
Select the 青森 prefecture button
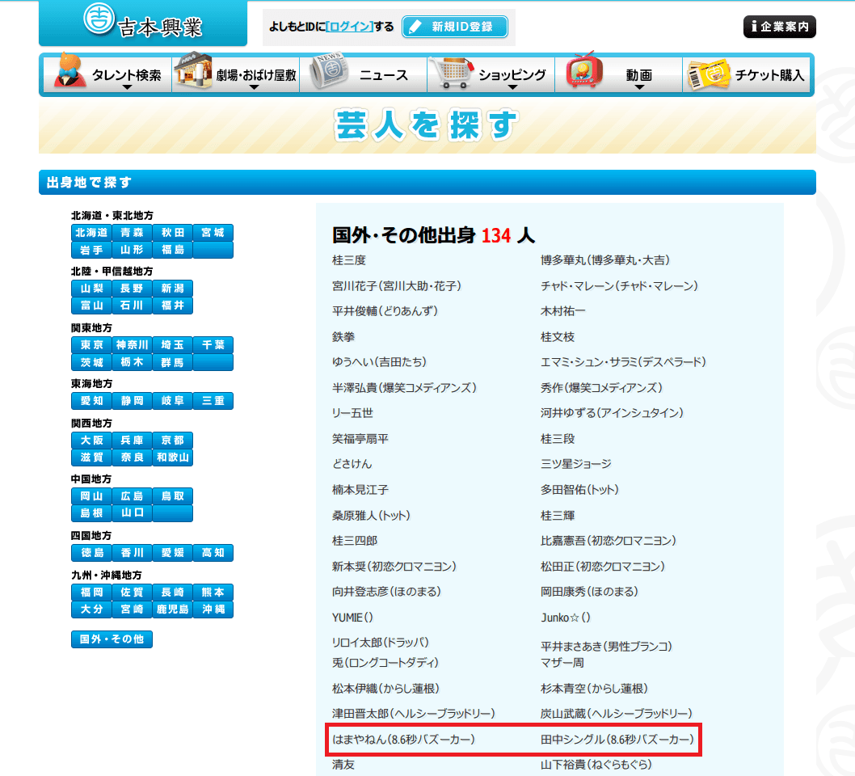click(x=132, y=233)
